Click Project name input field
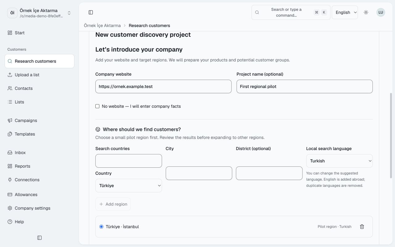This screenshot has height=247, width=395. 305,86
